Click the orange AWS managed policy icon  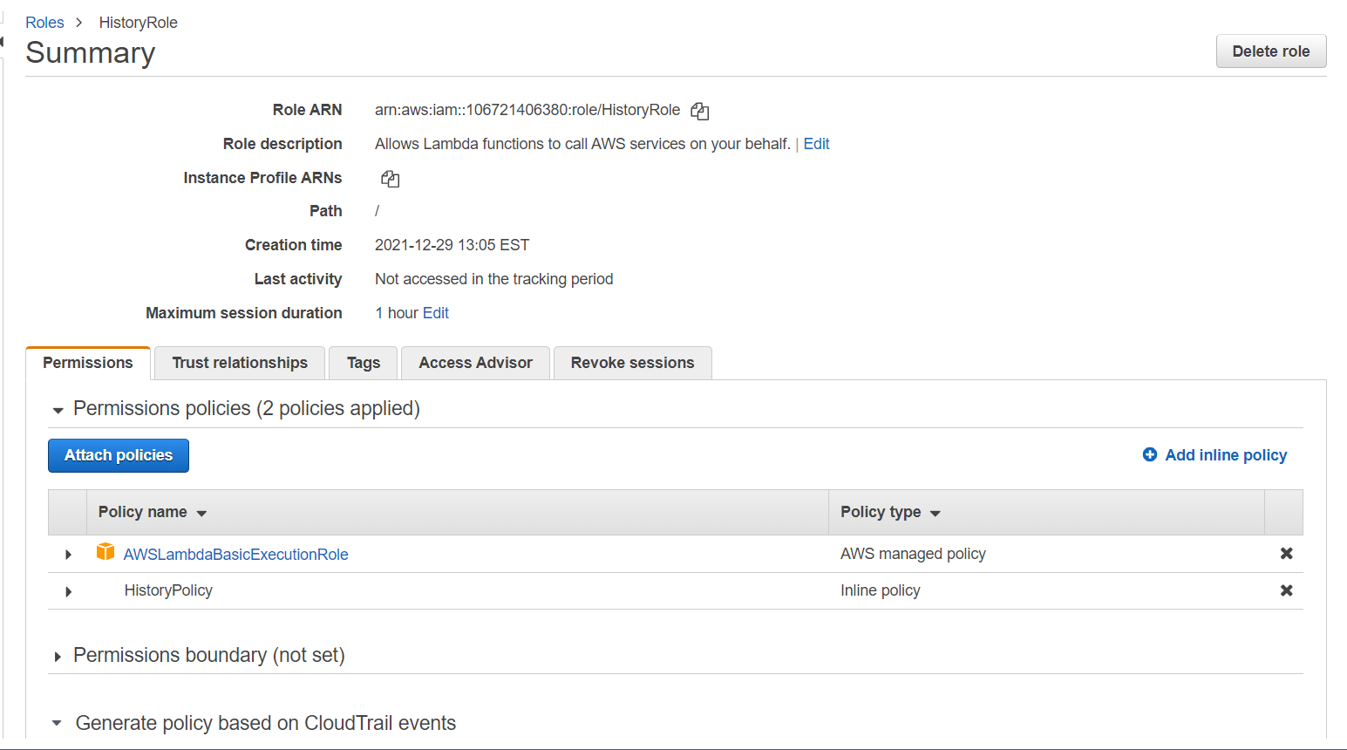tap(105, 550)
